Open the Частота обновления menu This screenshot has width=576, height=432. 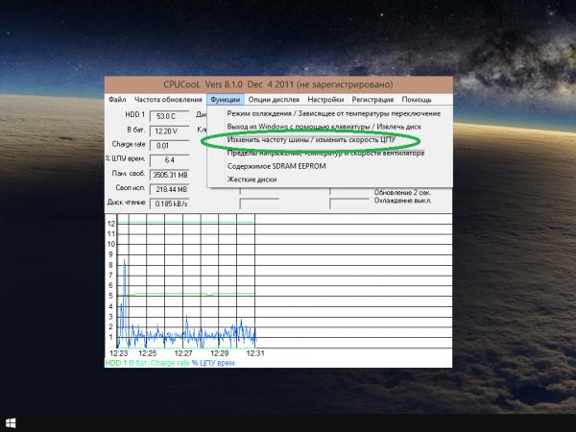168,100
